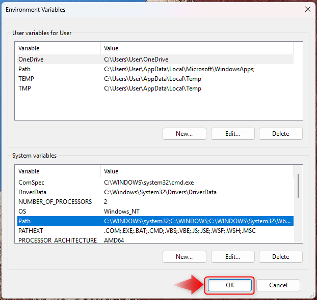Edit the selected user variable

click(x=232, y=134)
